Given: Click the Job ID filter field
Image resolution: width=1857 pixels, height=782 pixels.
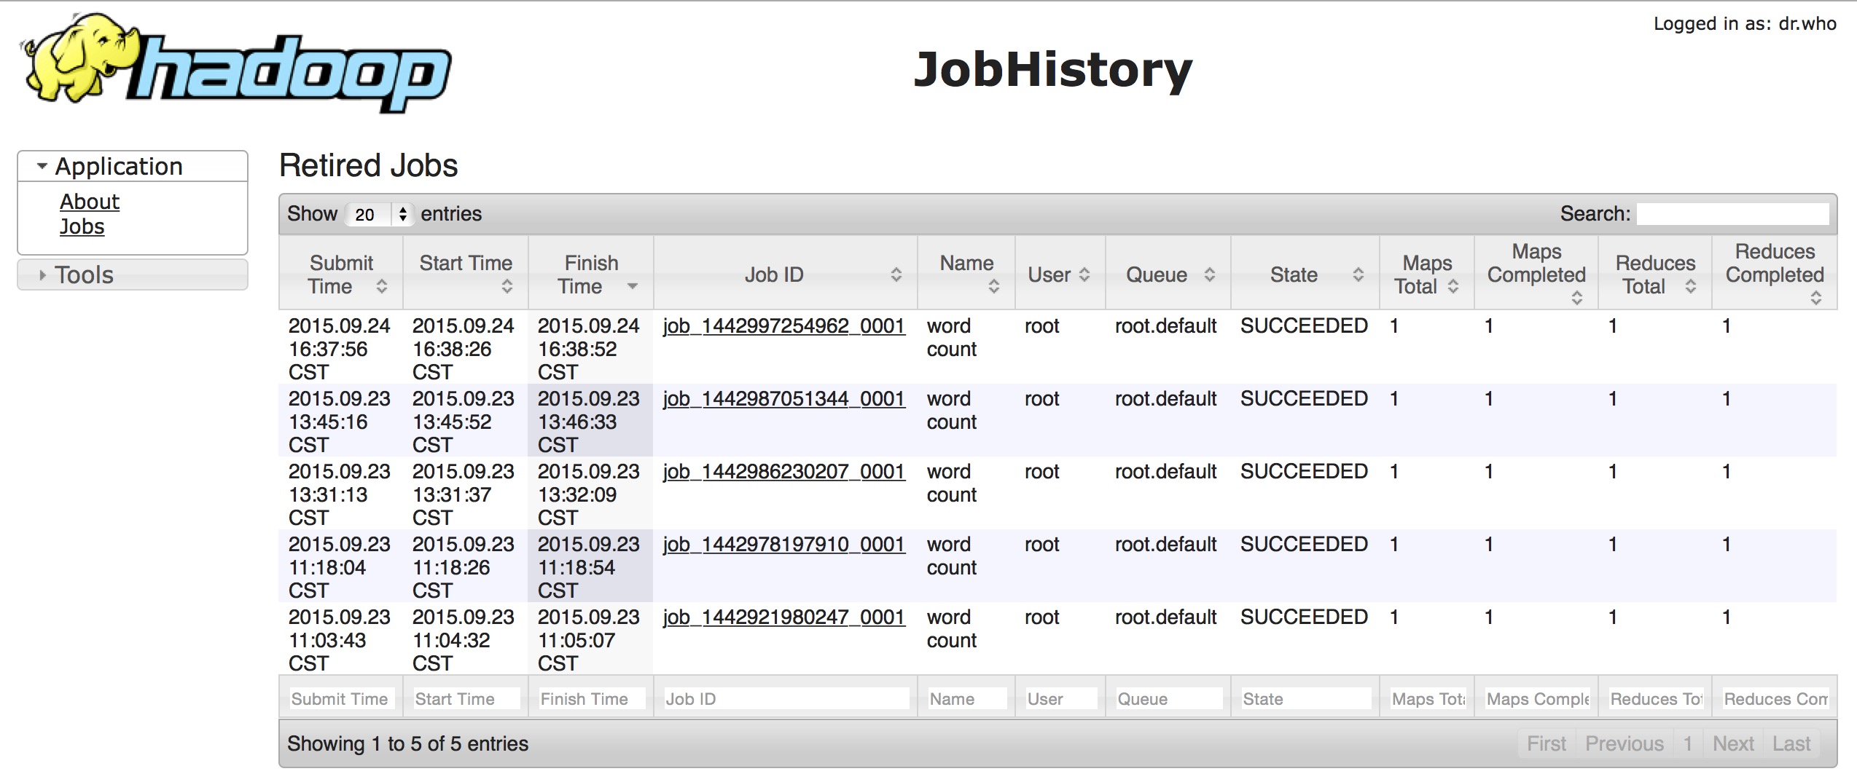Looking at the screenshot, I should [786, 698].
